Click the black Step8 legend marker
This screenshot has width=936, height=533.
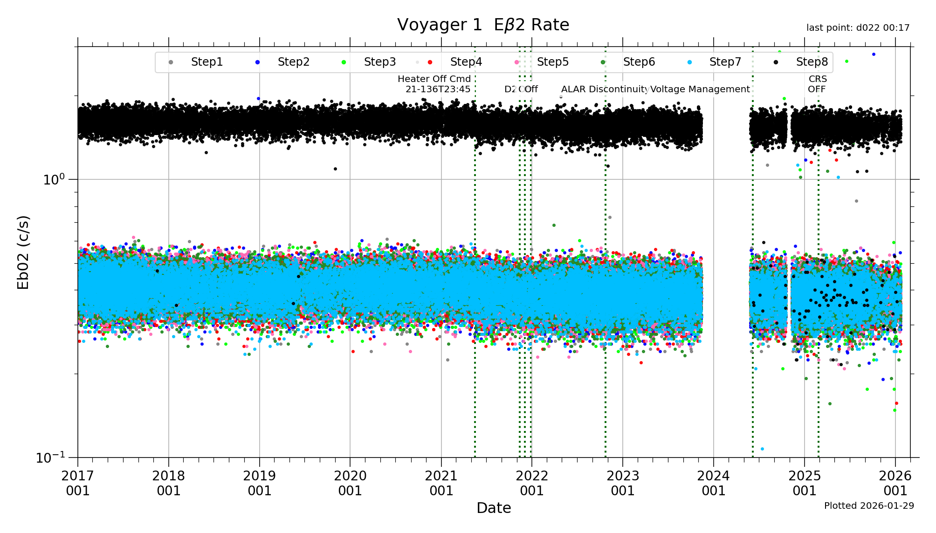pyautogui.click(x=776, y=62)
